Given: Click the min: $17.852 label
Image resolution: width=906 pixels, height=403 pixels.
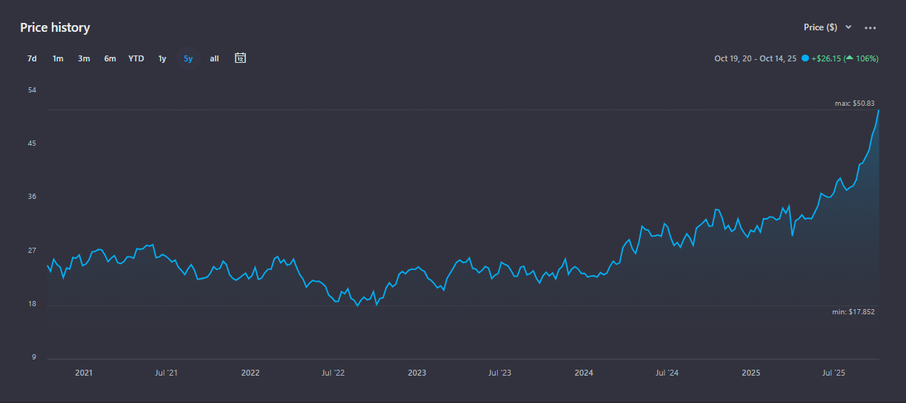Looking at the screenshot, I should coord(853,312).
